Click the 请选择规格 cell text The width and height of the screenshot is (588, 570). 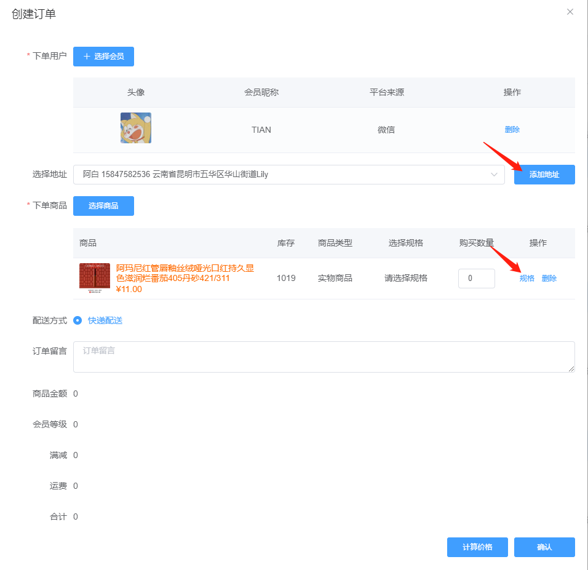click(x=406, y=279)
